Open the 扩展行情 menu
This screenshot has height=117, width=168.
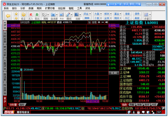click(50, 8)
